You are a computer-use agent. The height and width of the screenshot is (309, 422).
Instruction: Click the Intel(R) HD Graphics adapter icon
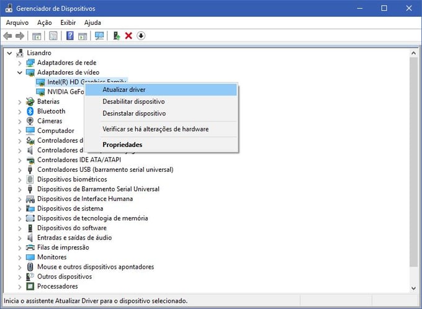[x=40, y=82]
